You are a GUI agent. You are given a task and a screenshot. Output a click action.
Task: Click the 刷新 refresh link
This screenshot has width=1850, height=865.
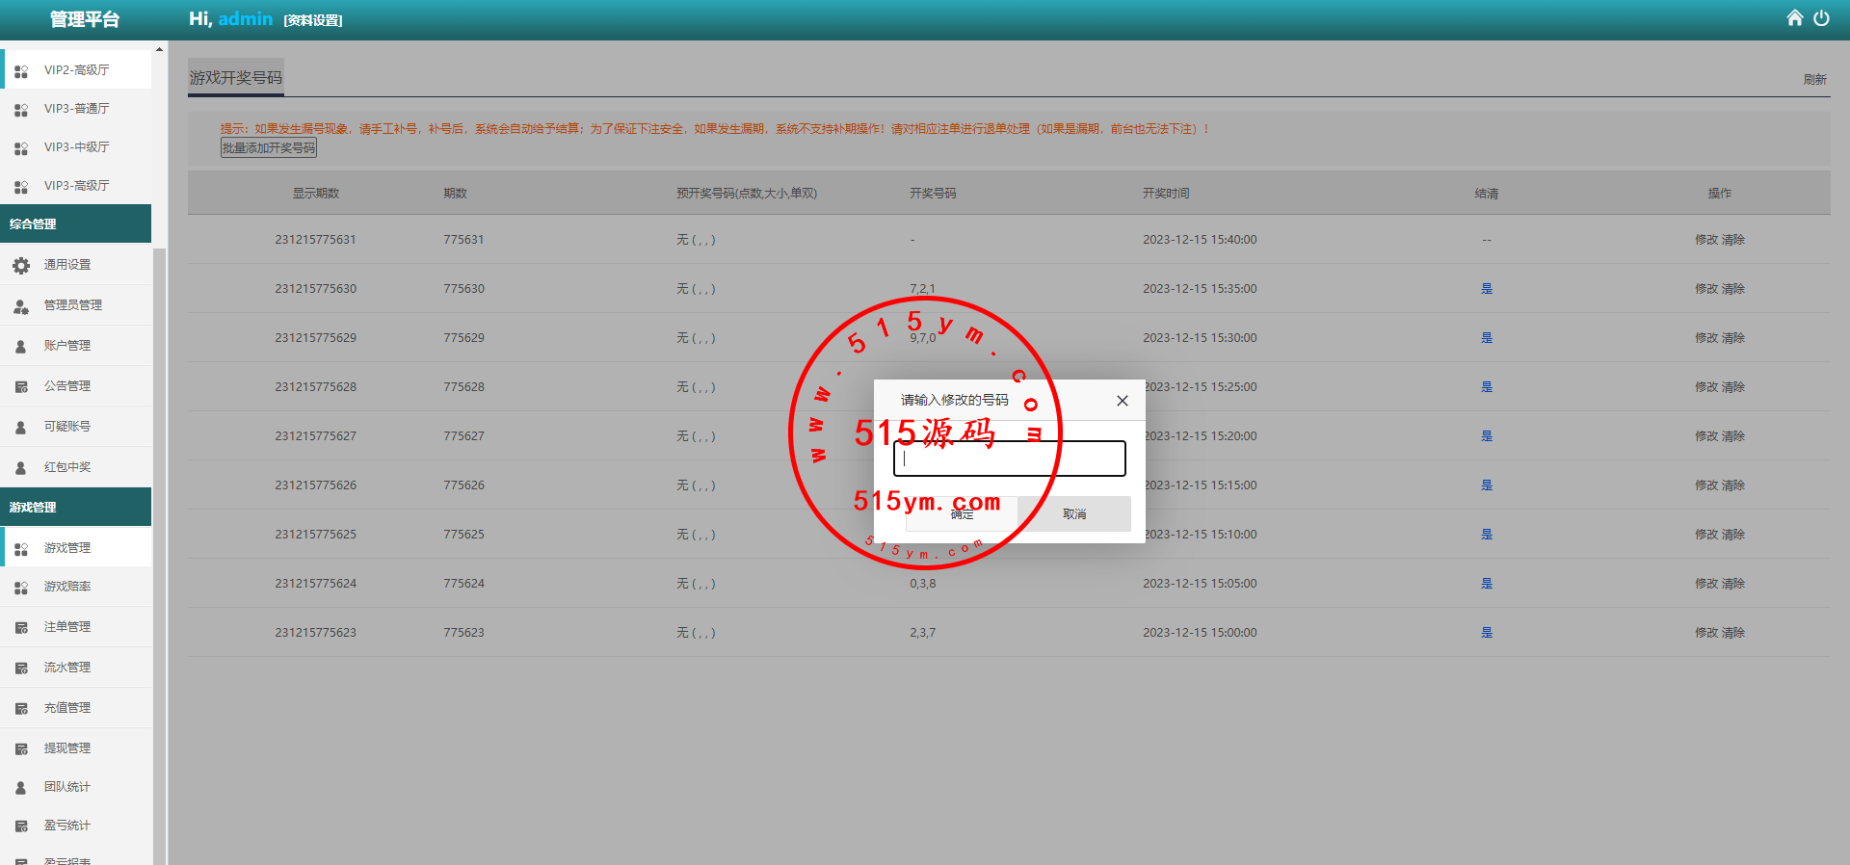click(1814, 80)
